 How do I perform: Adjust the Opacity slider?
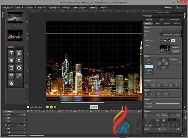point(168,103)
